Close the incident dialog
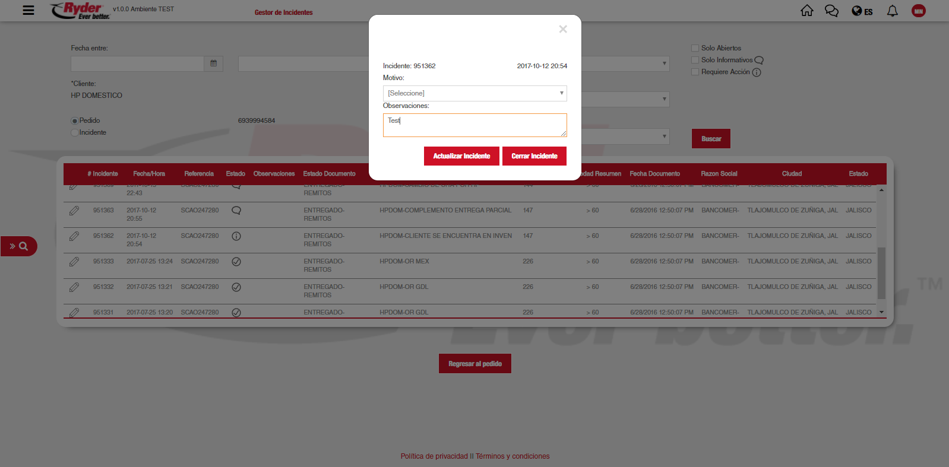Viewport: 949px width, 467px height. point(563,29)
